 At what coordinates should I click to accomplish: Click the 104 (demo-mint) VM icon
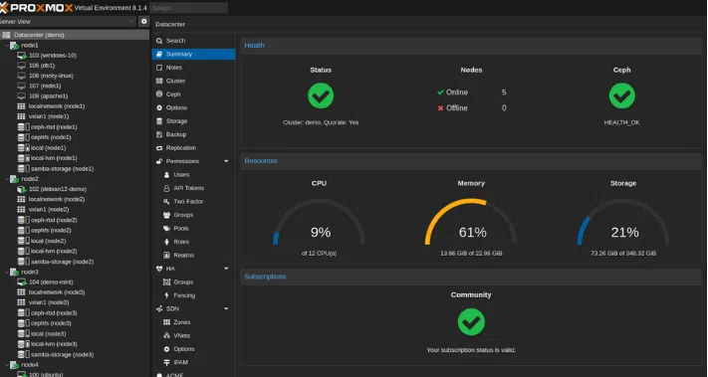22,282
